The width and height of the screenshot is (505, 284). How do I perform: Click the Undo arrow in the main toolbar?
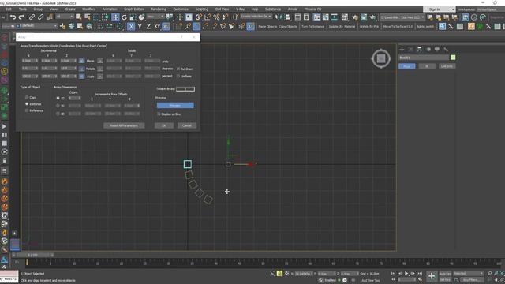point(13,17)
